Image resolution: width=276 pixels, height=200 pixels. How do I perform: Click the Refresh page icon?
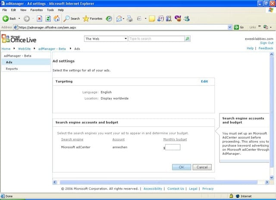pyautogui.click(x=48, y=19)
